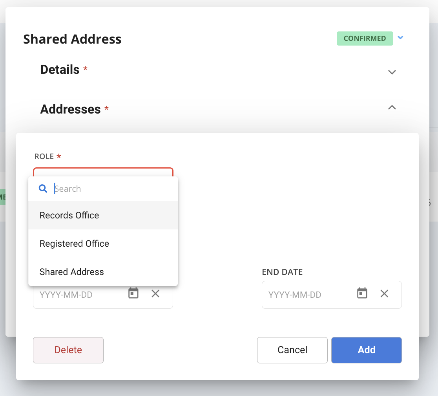Expand the Details section
Screen dimensions: 438x396
(392, 72)
